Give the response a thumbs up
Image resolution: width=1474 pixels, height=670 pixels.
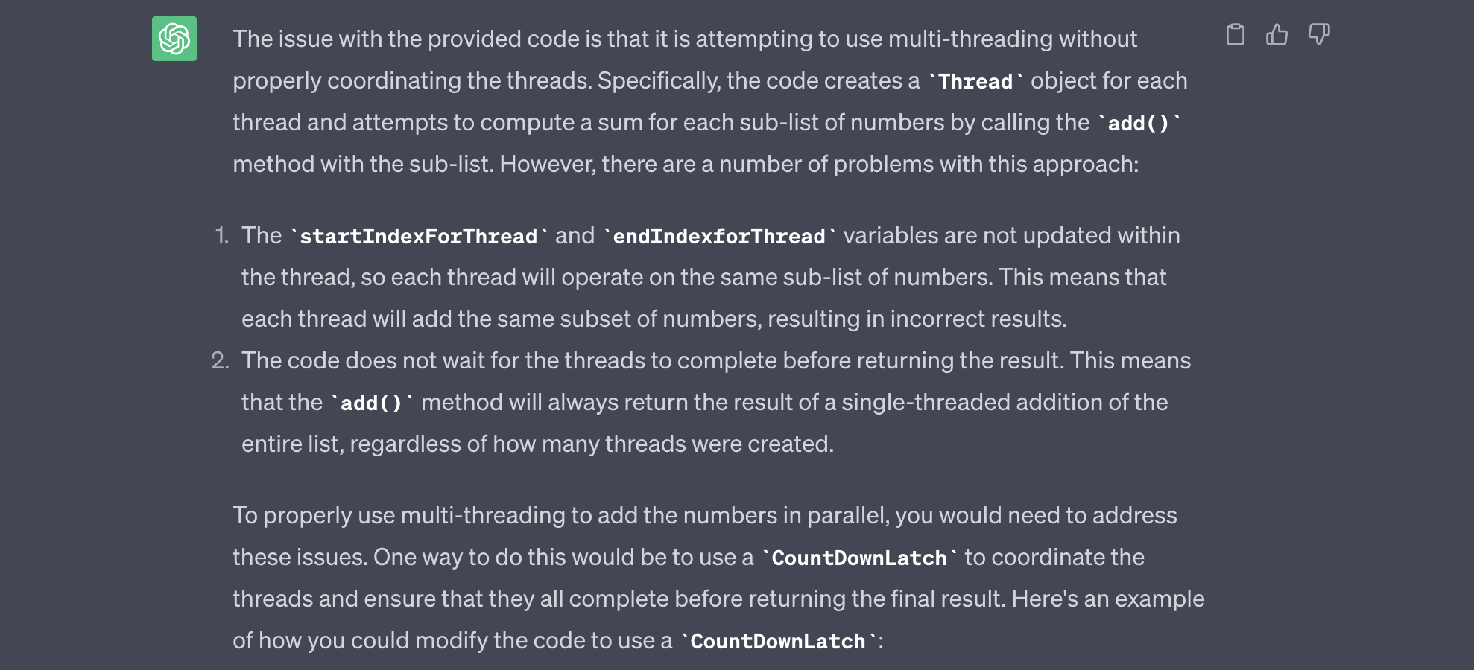[x=1277, y=35]
